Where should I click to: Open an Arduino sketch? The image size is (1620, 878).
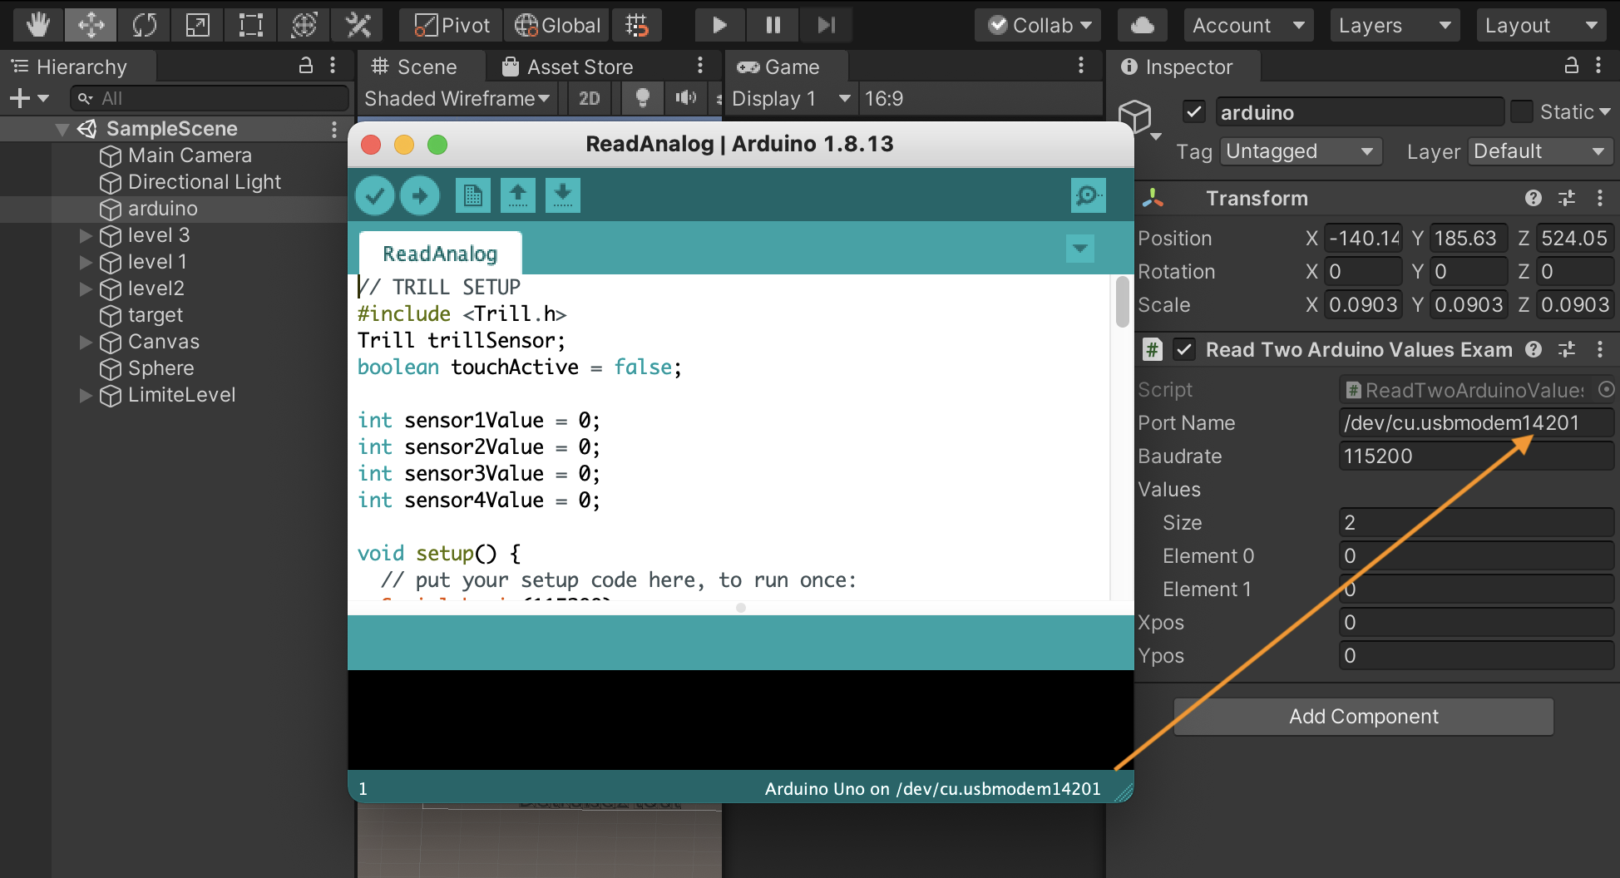click(x=518, y=195)
